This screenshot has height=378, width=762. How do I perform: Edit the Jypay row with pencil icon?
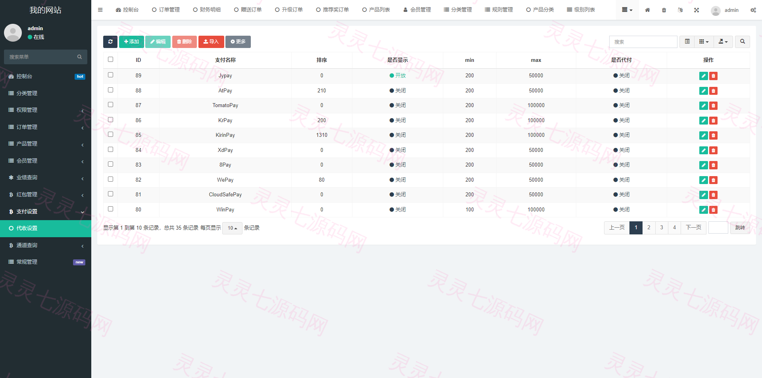click(704, 76)
